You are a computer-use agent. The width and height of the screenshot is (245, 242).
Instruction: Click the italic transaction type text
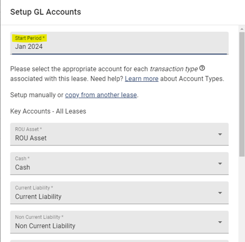point(174,69)
